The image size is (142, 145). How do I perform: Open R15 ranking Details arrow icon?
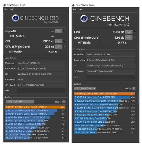pyautogui.click(x=64, y=102)
